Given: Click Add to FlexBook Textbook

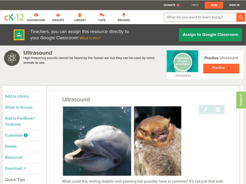Looking at the screenshot, I should [x=20, y=121].
